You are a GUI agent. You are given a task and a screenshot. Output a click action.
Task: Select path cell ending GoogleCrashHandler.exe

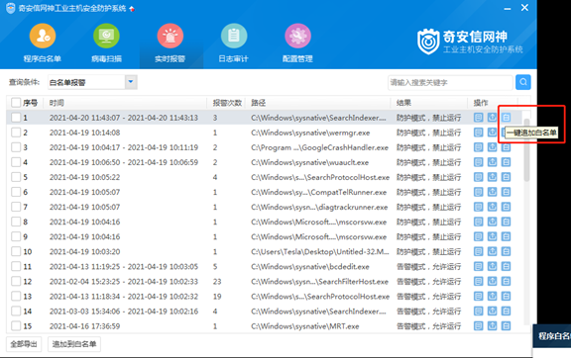pos(320,147)
